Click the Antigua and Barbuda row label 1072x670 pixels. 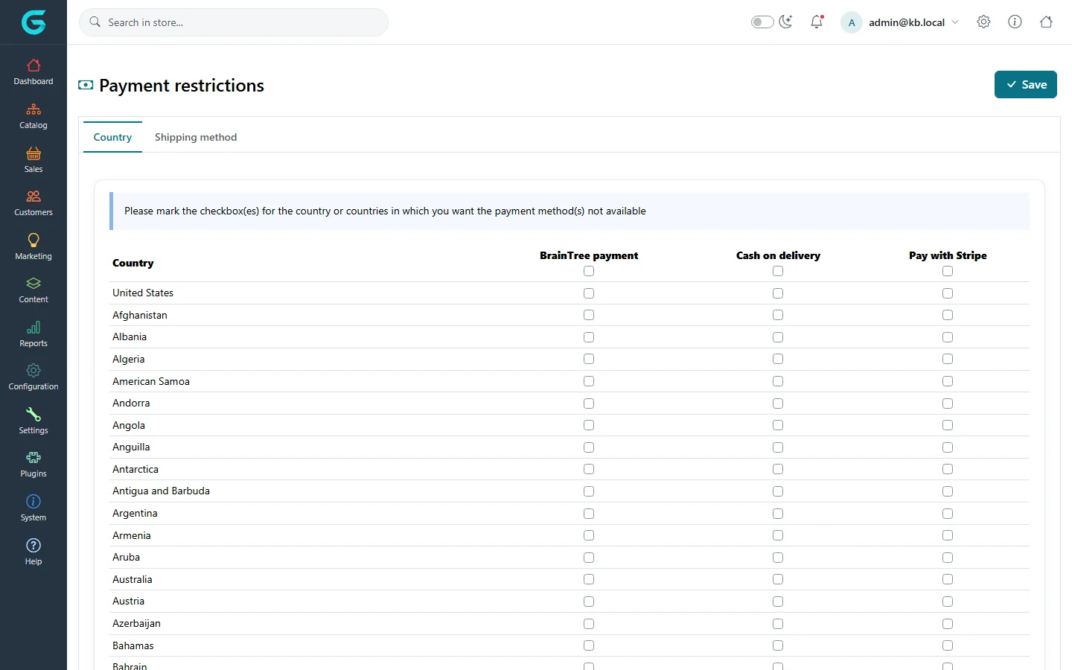point(161,491)
